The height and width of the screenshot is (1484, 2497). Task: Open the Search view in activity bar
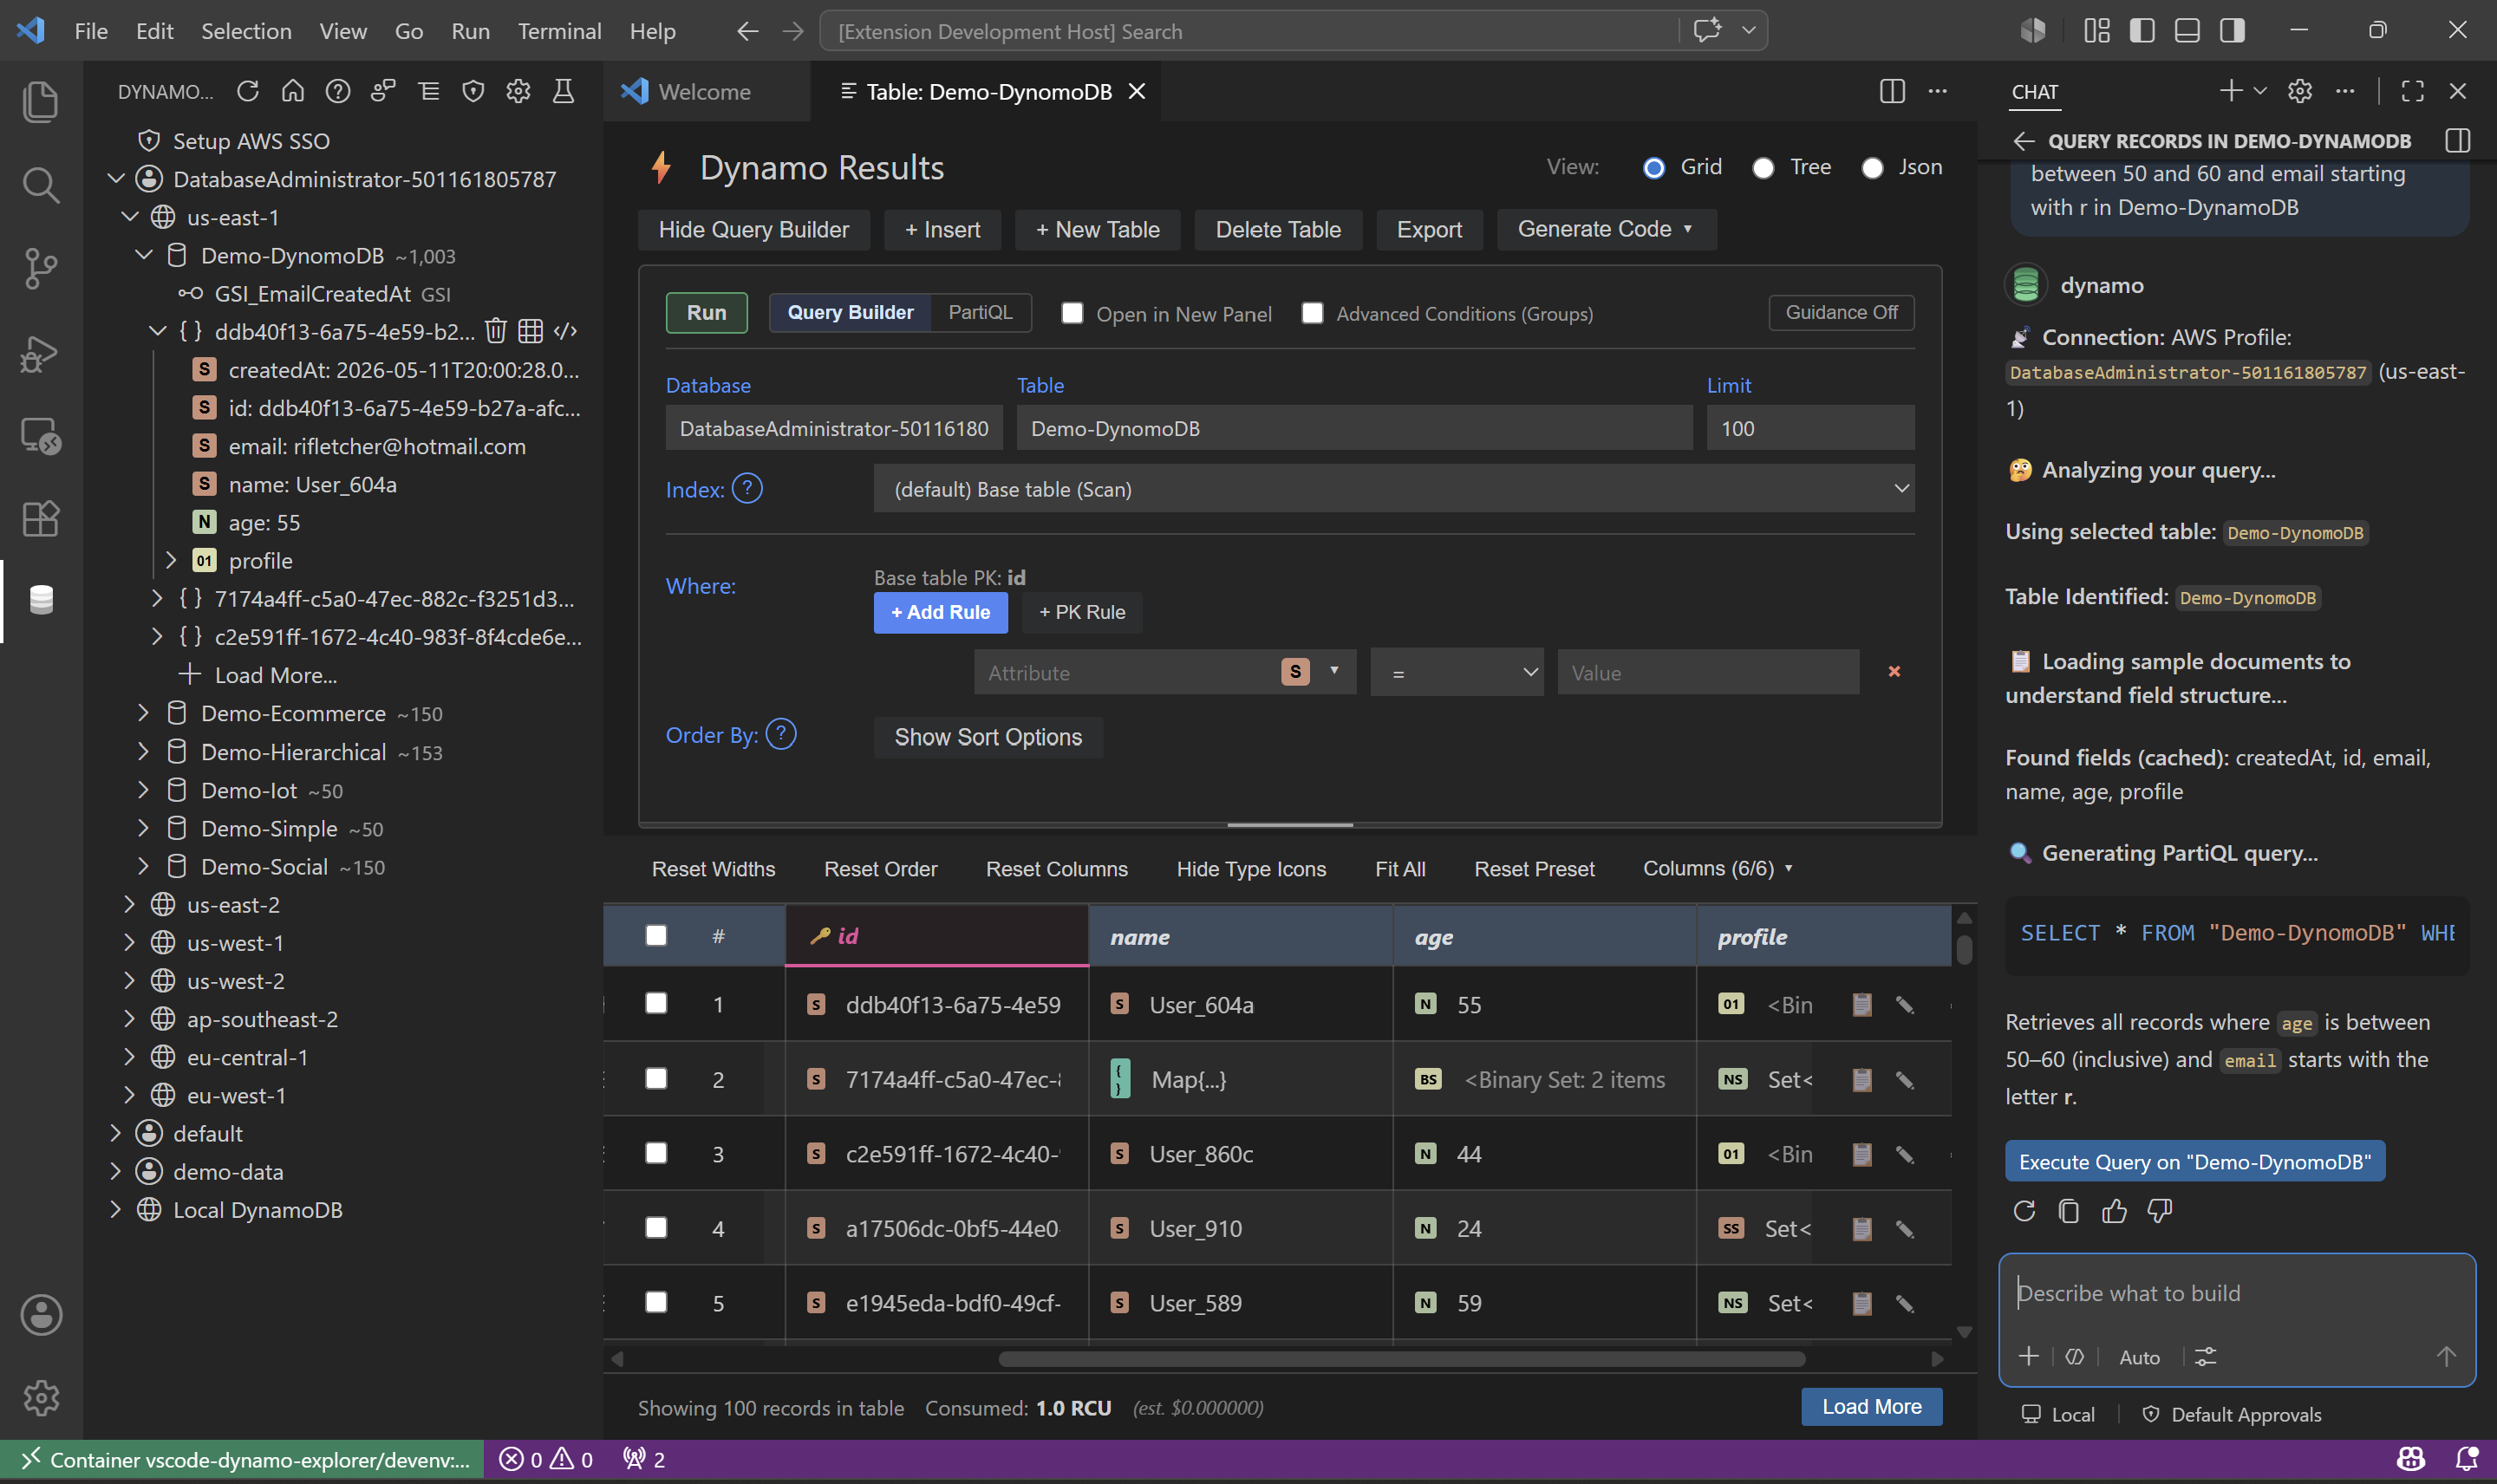[x=41, y=185]
